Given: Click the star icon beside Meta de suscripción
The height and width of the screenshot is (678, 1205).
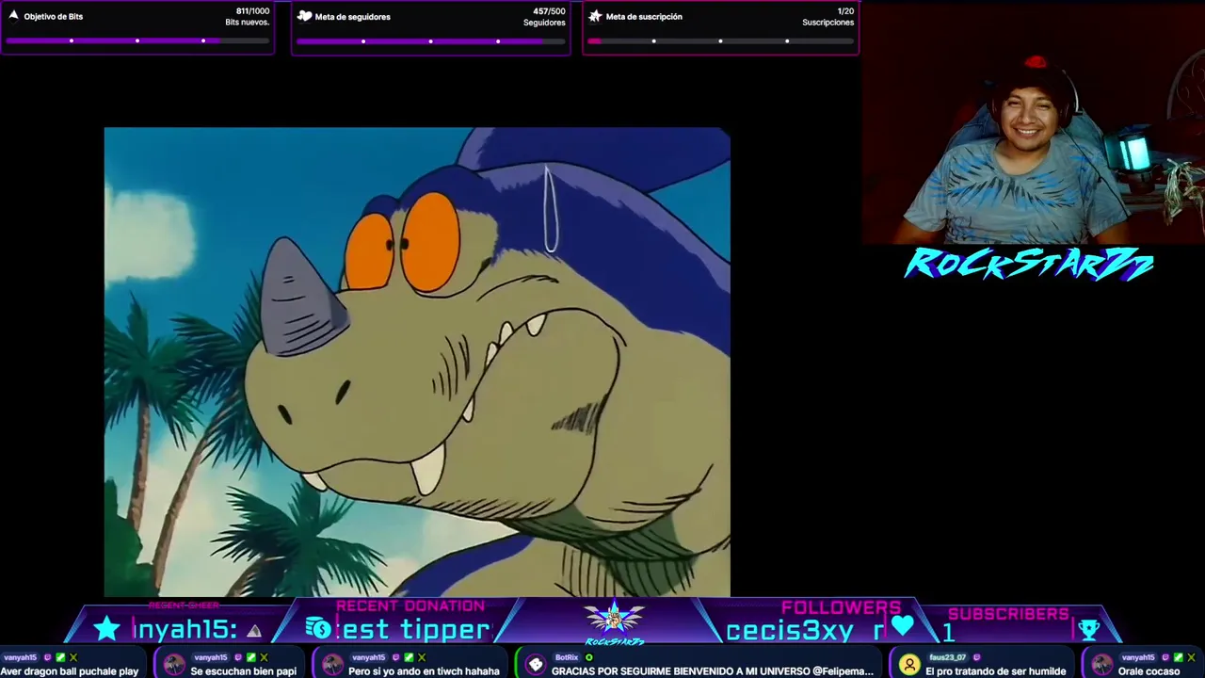Looking at the screenshot, I should 595,16.
